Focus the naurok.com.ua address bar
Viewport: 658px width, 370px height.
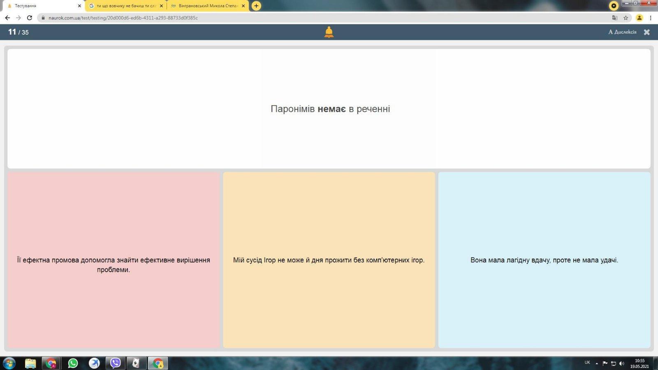click(325, 18)
